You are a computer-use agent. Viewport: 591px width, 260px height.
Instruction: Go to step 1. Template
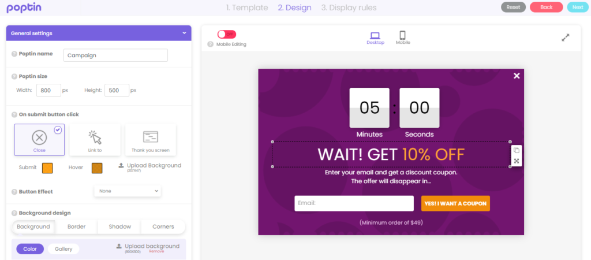247,8
